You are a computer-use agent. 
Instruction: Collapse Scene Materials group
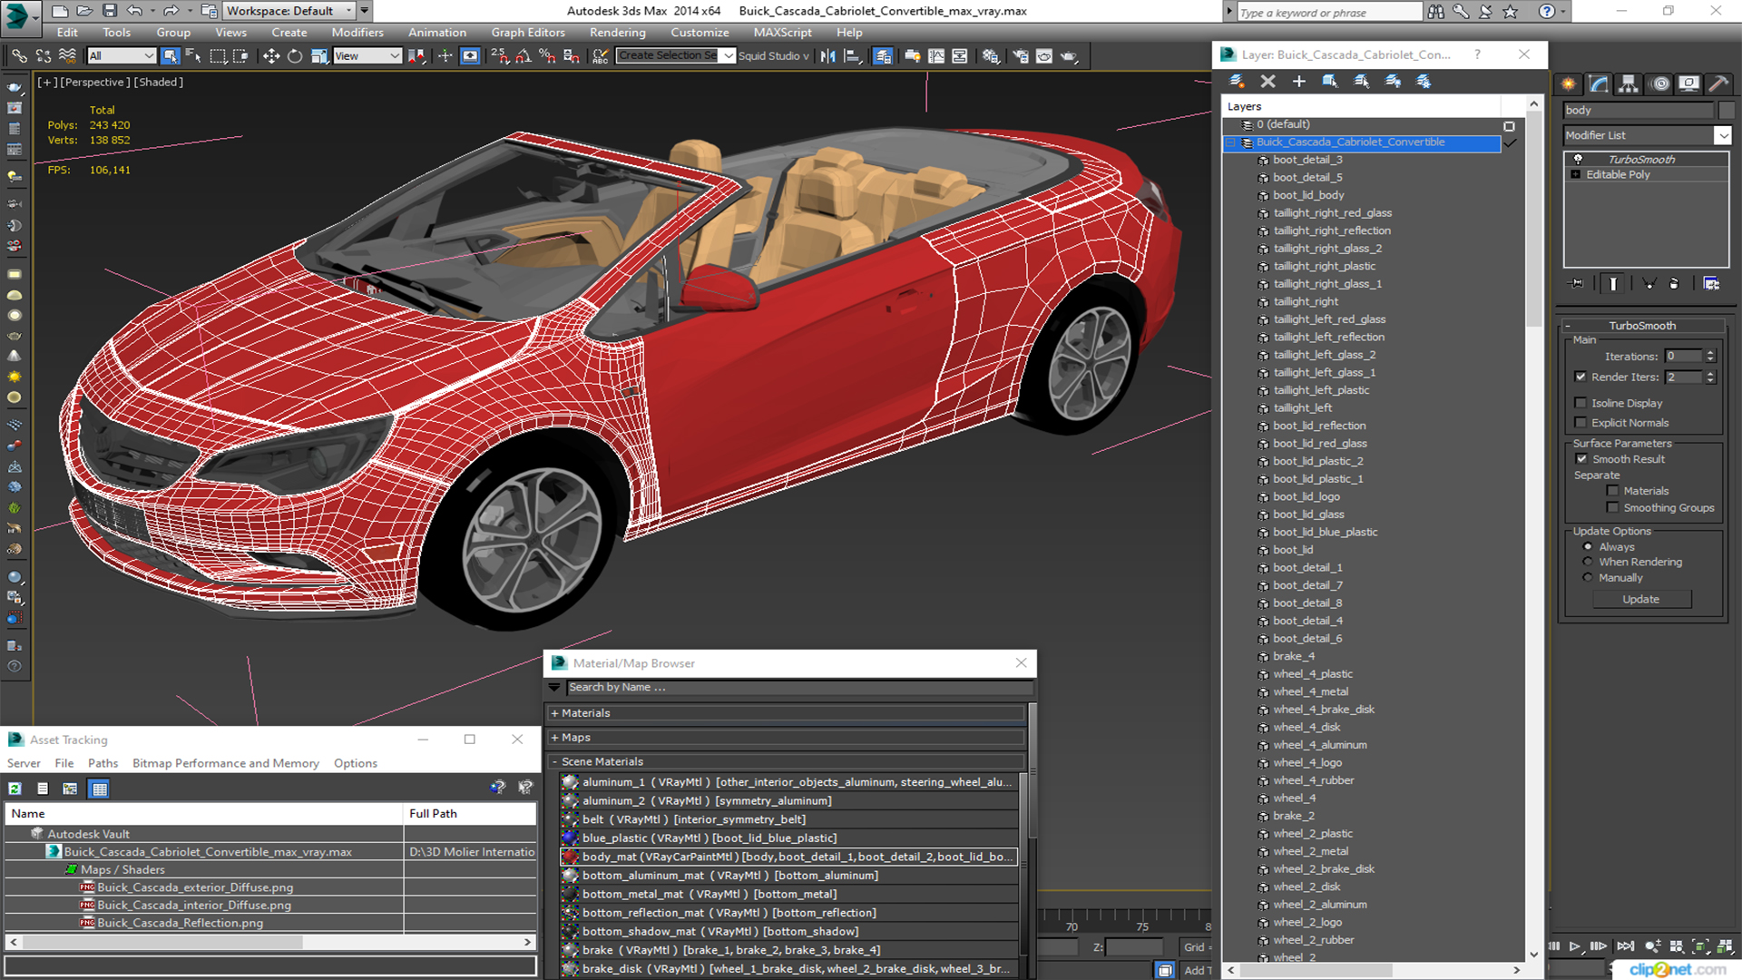[554, 762]
